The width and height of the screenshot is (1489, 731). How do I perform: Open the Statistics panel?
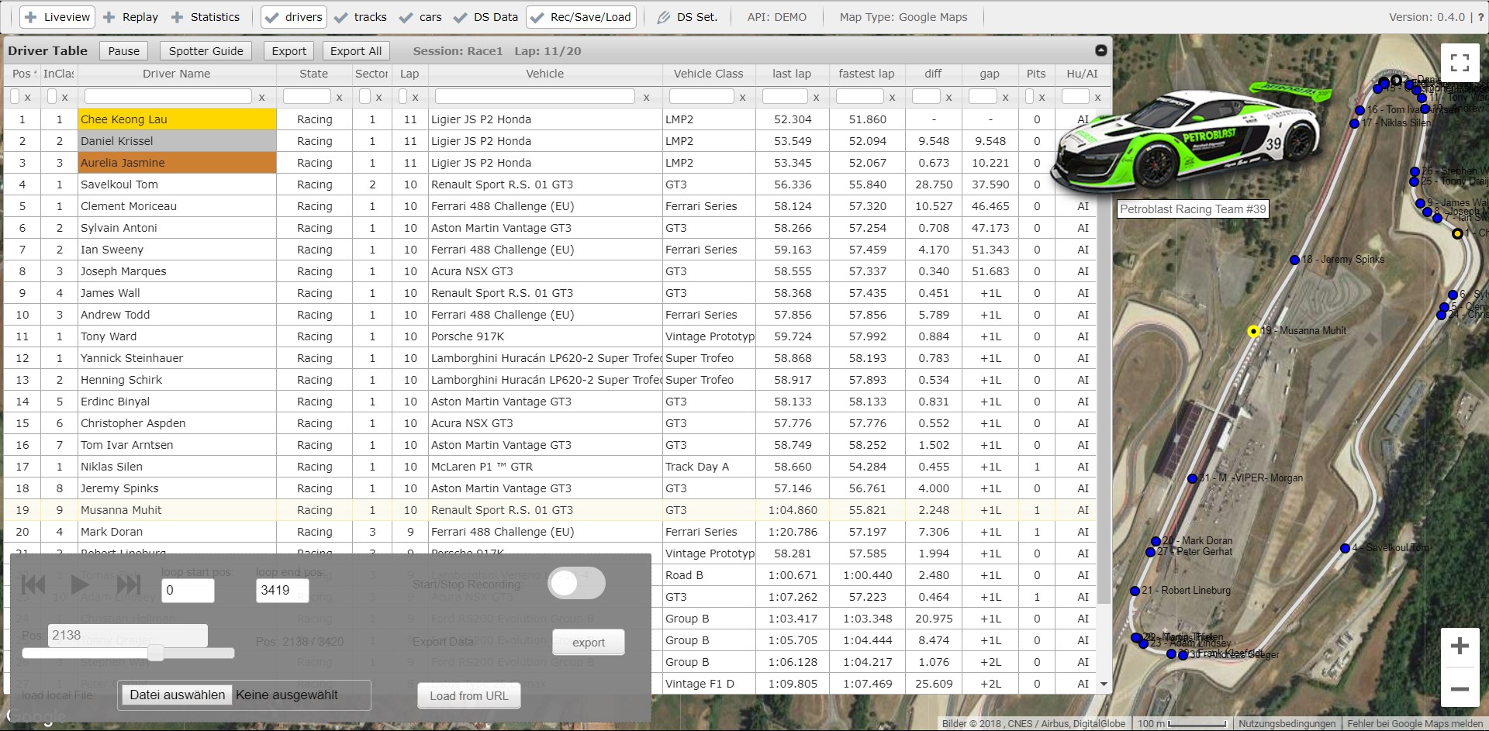pos(206,17)
